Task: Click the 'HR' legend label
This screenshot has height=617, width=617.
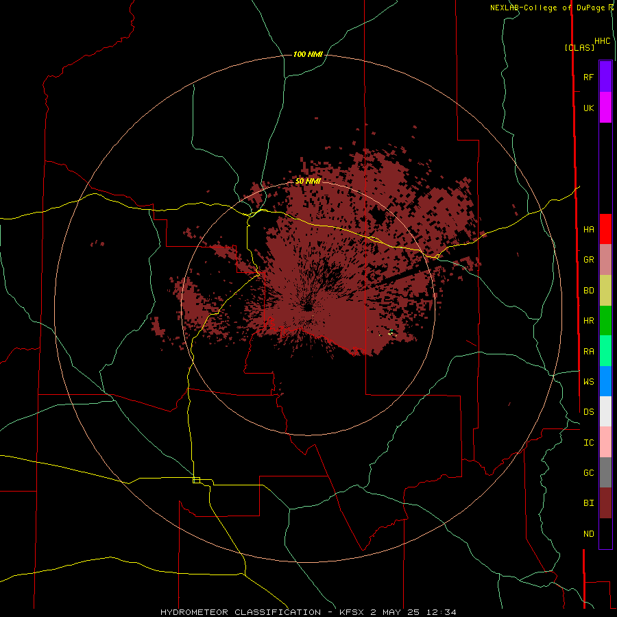Action: tap(588, 321)
